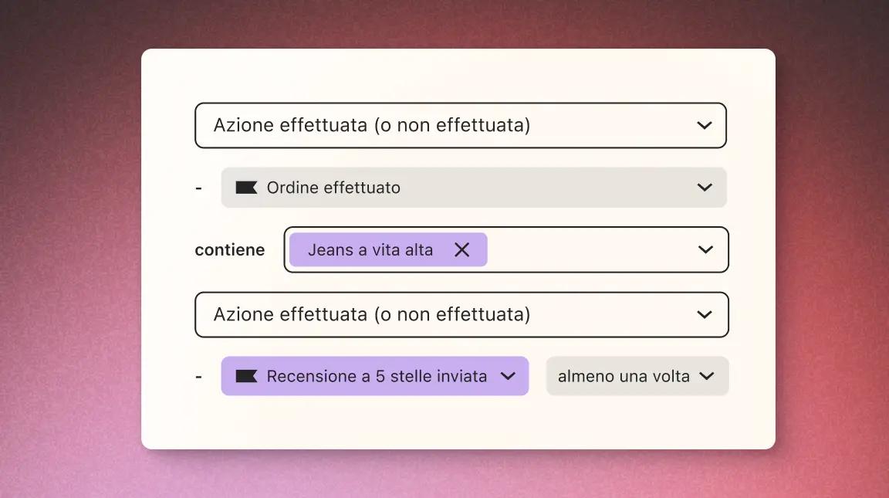
Task: Open the Recensione a 5 stelle inviata dropdown
Action: [374, 376]
